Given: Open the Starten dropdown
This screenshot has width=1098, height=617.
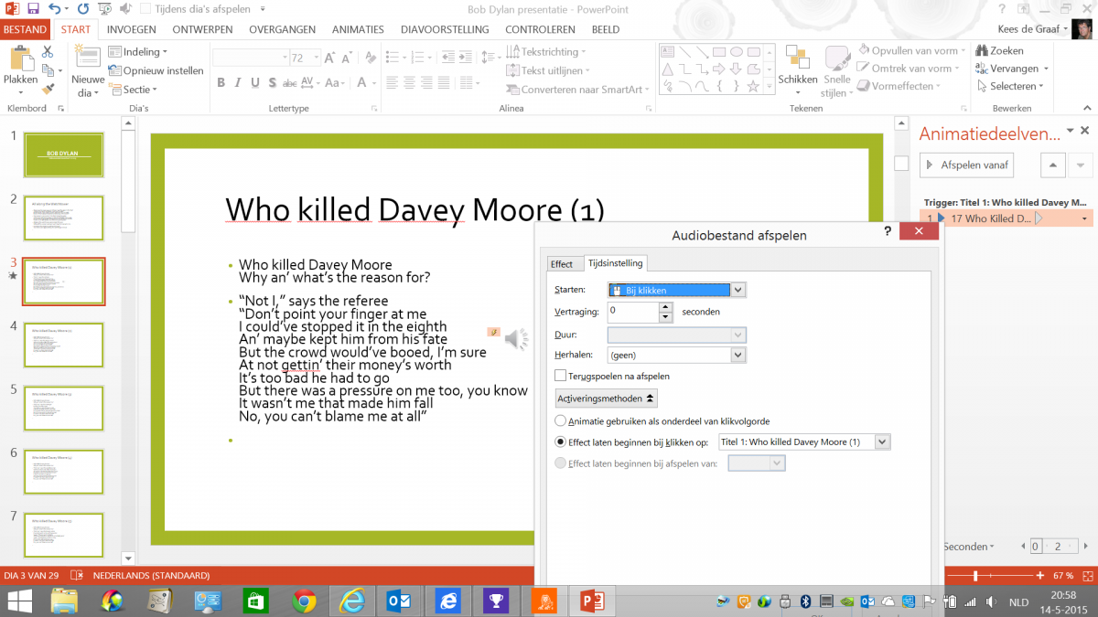Looking at the screenshot, I should tap(738, 291).
